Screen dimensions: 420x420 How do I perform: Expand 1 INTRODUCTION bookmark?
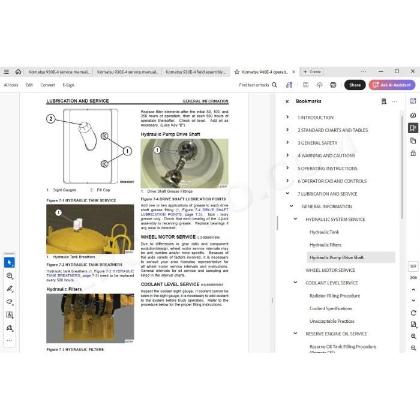tap(287, 117)
